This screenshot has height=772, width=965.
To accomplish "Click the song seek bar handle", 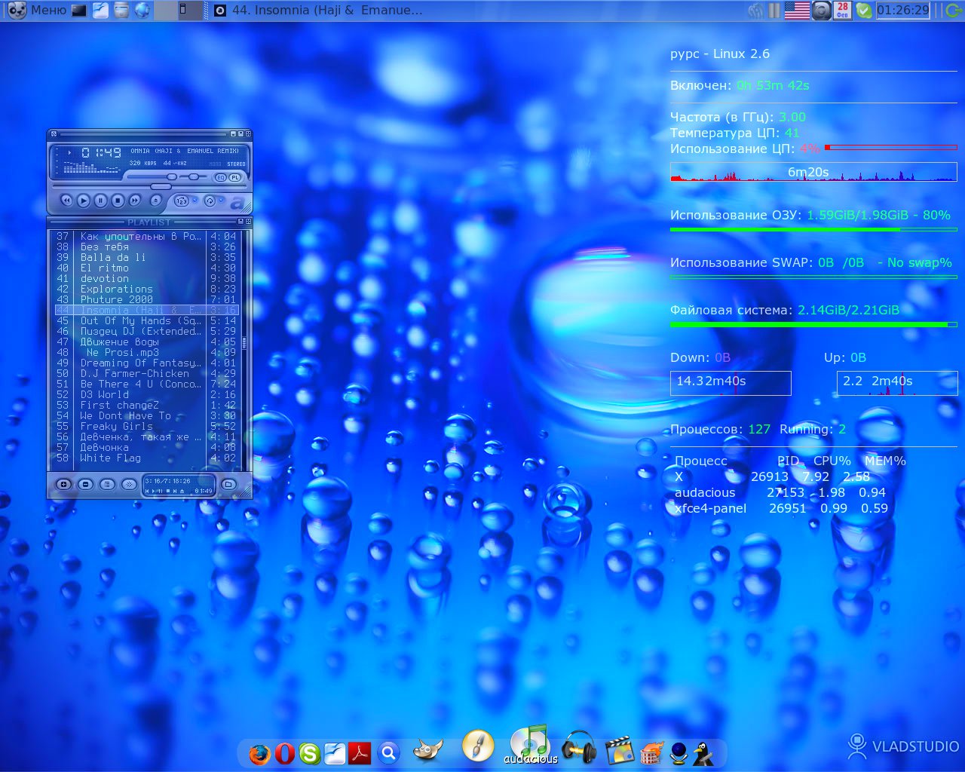I will (x=160, y=186).
